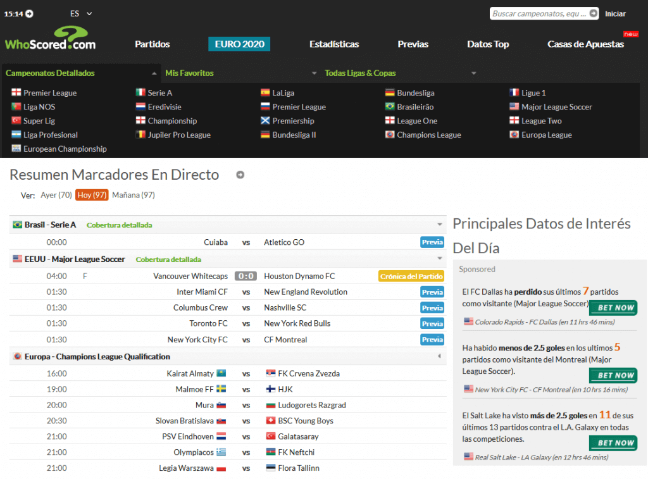Click BET NOW for the Salt Lake stat

[x=613, y=443]
